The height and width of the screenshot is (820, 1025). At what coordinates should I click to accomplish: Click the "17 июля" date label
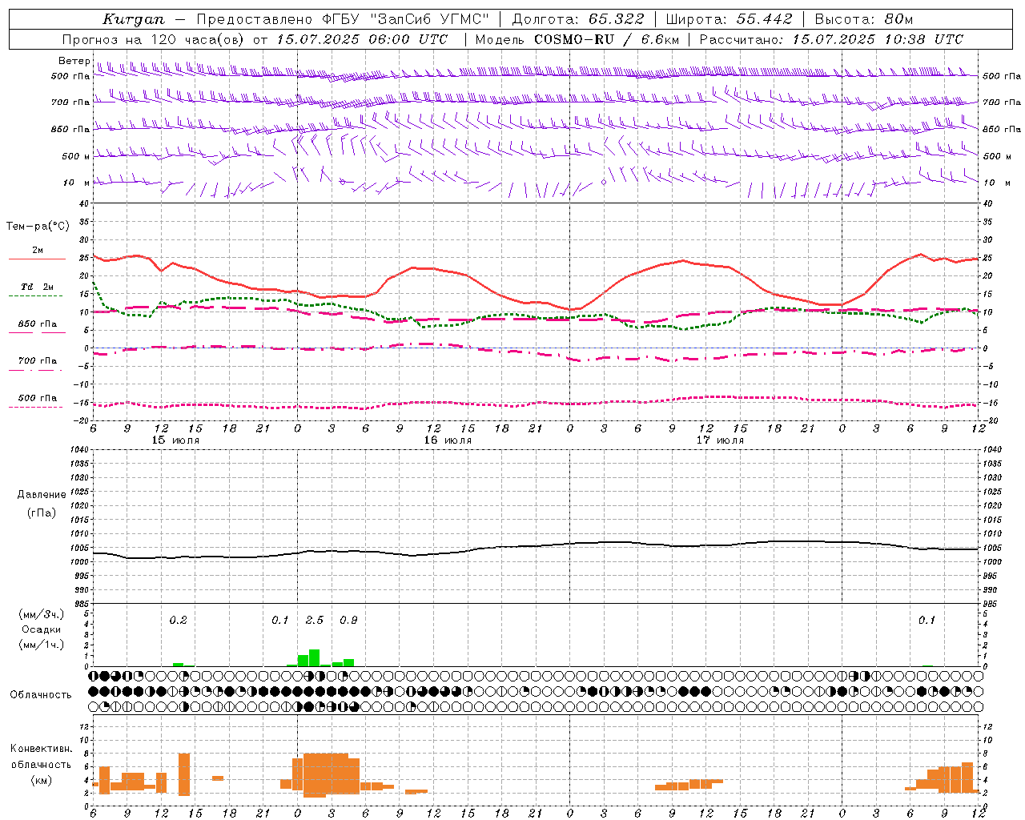[x=720, y=440]
